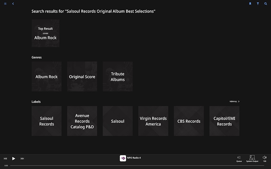Click the Labels section heading
The image size is (271, 169).
(36, 102)
